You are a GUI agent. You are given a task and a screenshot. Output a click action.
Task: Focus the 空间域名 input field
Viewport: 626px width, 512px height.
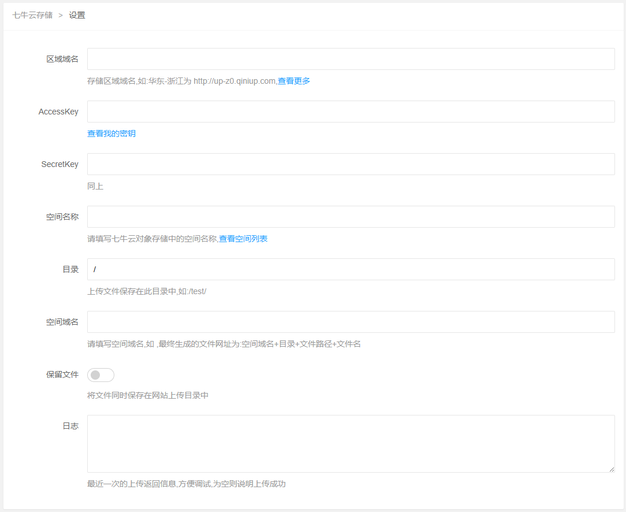click(x=351, y=322)
